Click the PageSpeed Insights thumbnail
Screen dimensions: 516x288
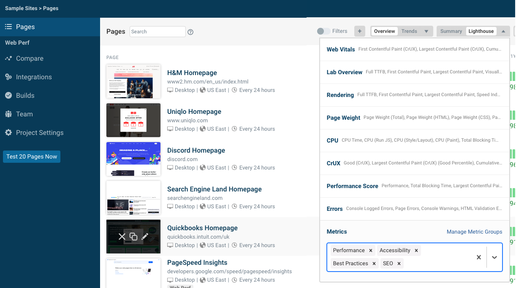[x=133, y=273]
